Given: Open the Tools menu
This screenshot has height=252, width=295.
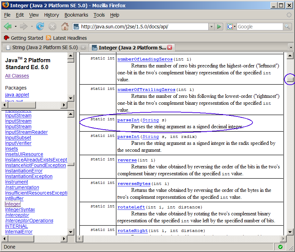Looking at the screenshot, I should 99,15.
